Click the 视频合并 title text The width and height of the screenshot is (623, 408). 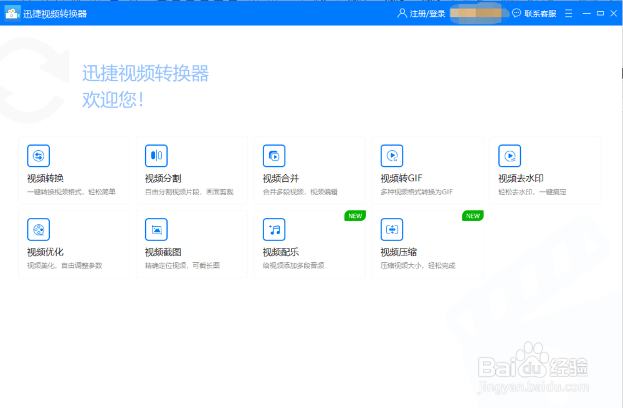click(281, 178)
